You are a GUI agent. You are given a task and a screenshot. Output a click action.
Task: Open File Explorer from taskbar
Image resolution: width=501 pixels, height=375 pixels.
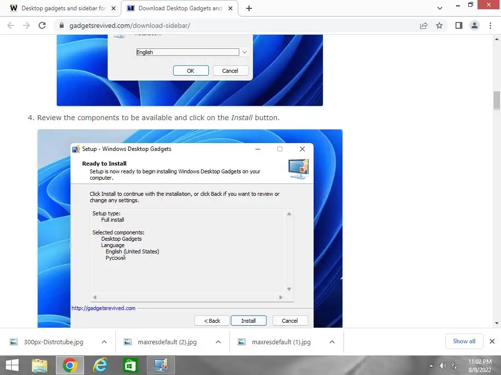click(40, 365)
